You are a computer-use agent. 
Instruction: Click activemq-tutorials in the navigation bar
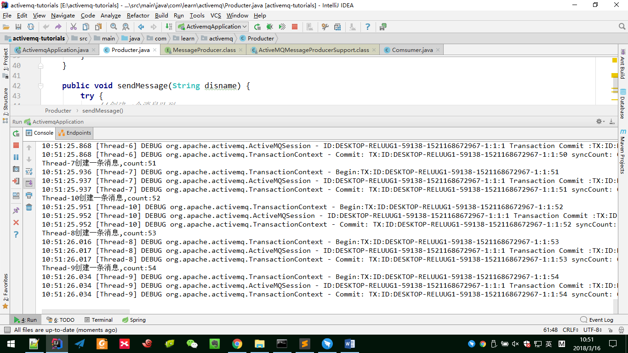(x=35, y=38)
